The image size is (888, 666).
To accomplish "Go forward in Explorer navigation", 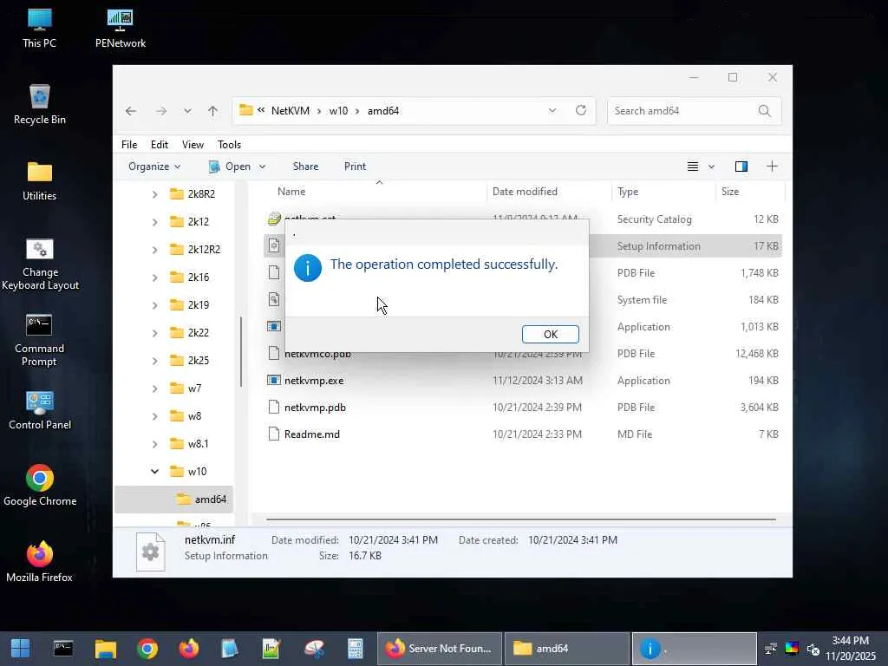I will click(161, 111).
